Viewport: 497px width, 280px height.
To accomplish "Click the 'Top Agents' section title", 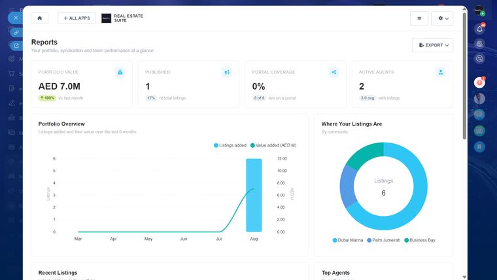I will pyautogui.click(x=335, y=273).
